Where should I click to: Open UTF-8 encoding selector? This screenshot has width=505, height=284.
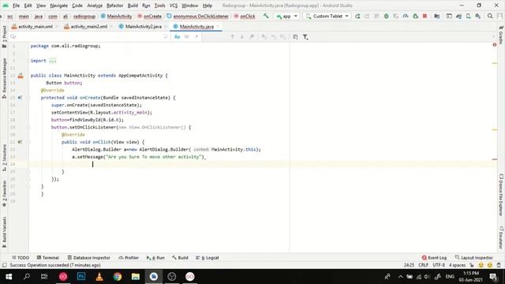[x=439, y=265]
